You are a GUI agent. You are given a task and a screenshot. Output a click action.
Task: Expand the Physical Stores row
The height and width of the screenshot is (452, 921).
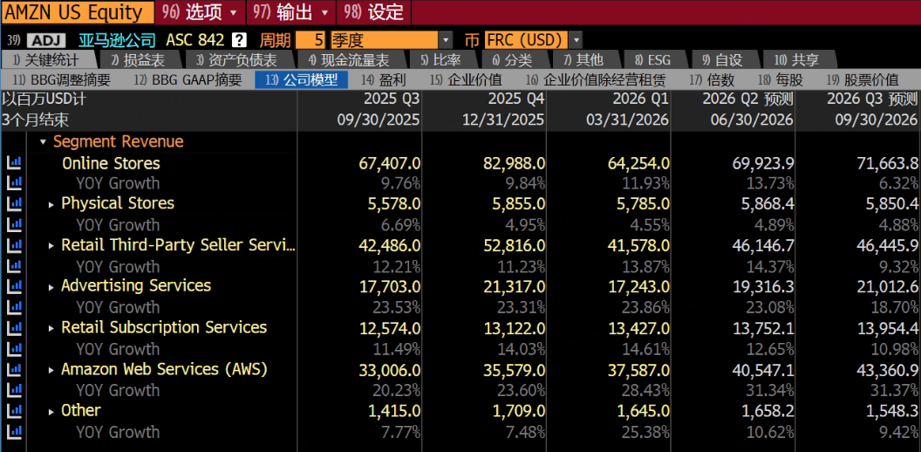[52, 204]
